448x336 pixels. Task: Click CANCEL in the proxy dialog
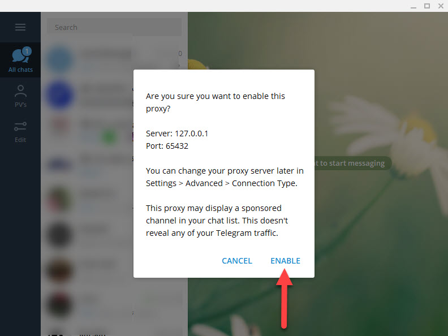(237, 261)
